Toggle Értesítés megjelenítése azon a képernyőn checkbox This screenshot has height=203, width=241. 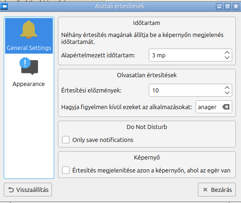point(66,170)
